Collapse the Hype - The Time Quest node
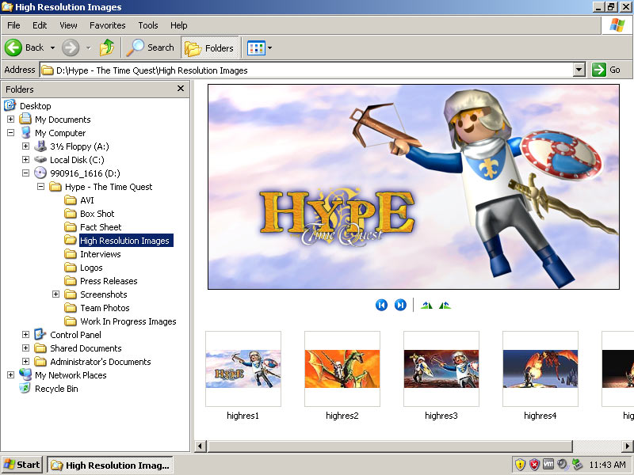Screen dimensions: 634x475 [x=40, y=187]
